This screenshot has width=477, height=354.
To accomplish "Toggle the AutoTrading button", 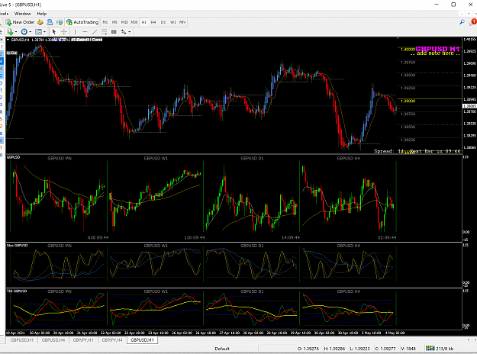I will click(x=82, y=22).
